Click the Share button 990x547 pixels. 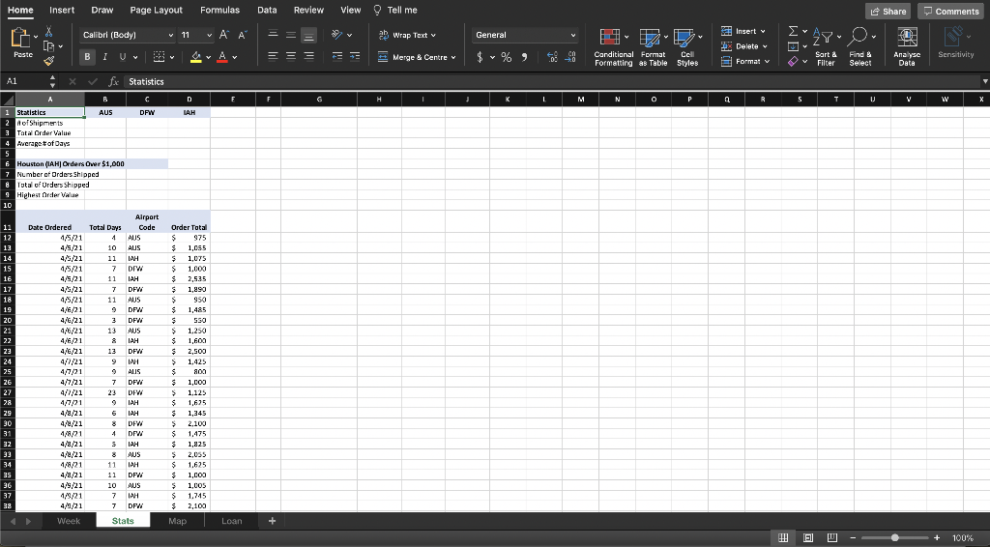point(888,11)
